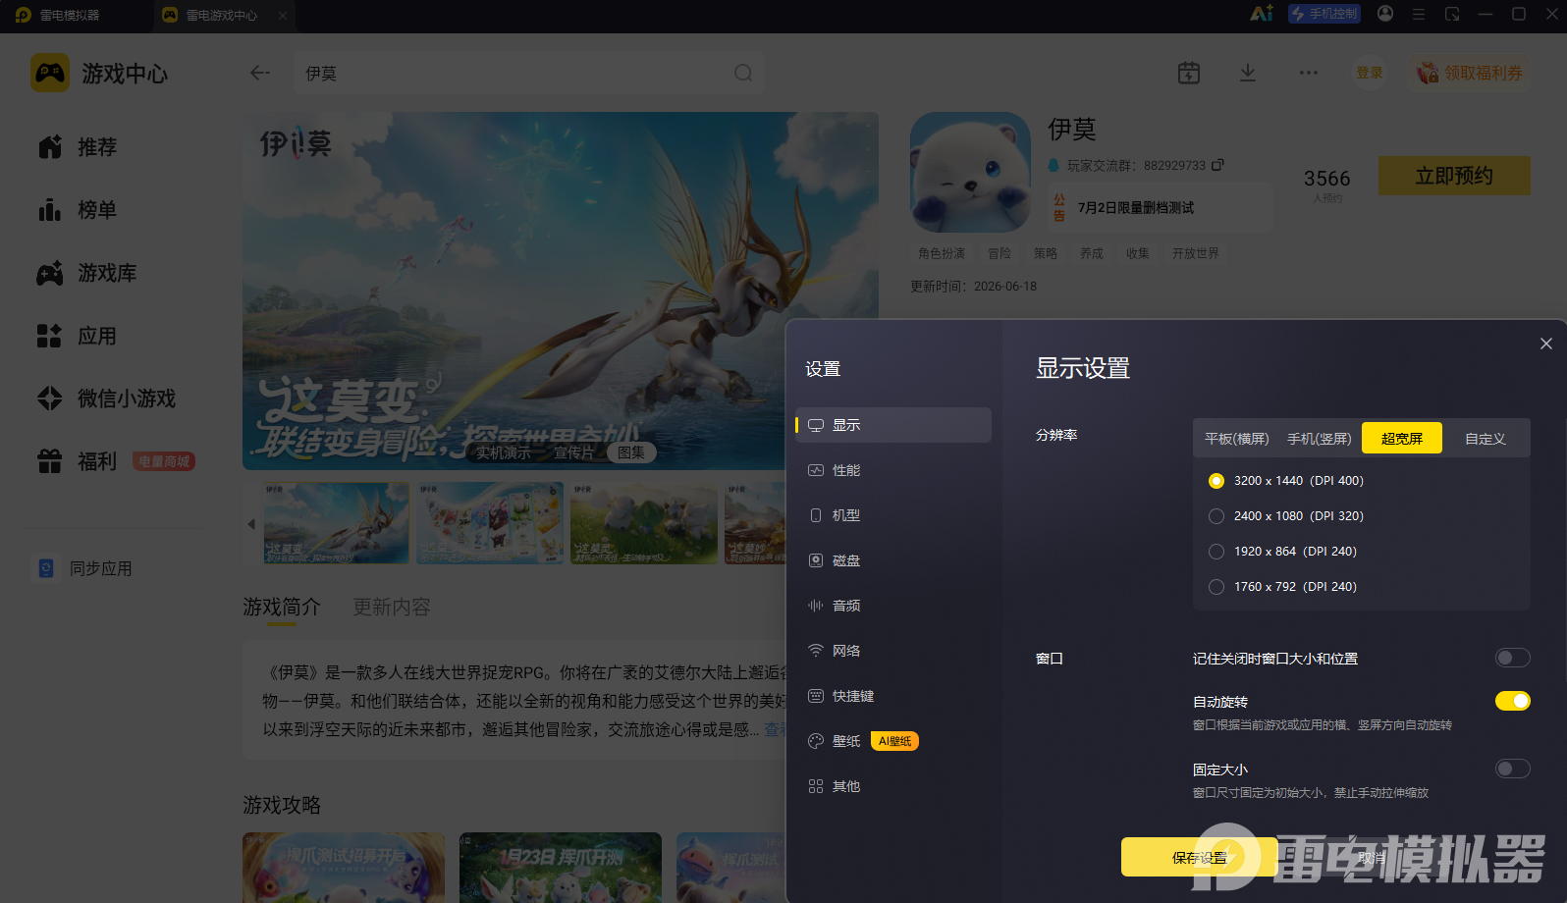Show the 实机演示 media
Image resolution: width=1567 pixels, height=903 pixels.
[x=504, y=452]
